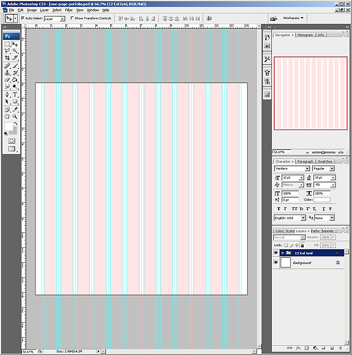This screenshot has height=355, width=352.
Task: Uncheck the Auto-Select checkbox
Action: (x=23, y=18)
